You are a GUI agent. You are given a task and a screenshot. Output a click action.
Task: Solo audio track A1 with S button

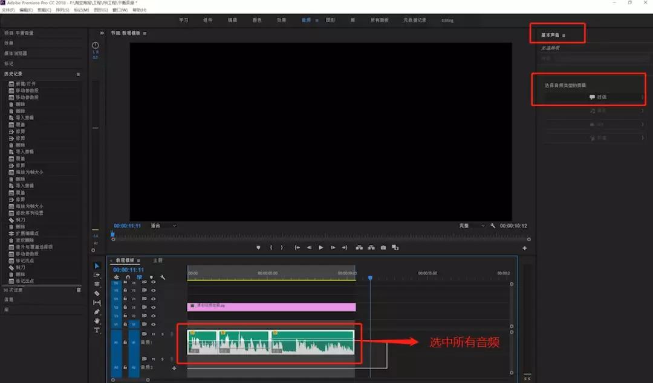(163, 334)
